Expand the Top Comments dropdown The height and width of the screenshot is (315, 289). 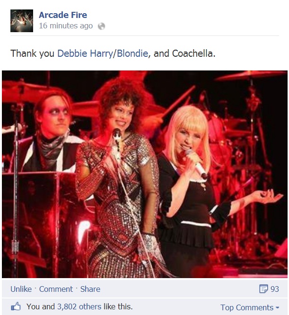tap(250, 307)
